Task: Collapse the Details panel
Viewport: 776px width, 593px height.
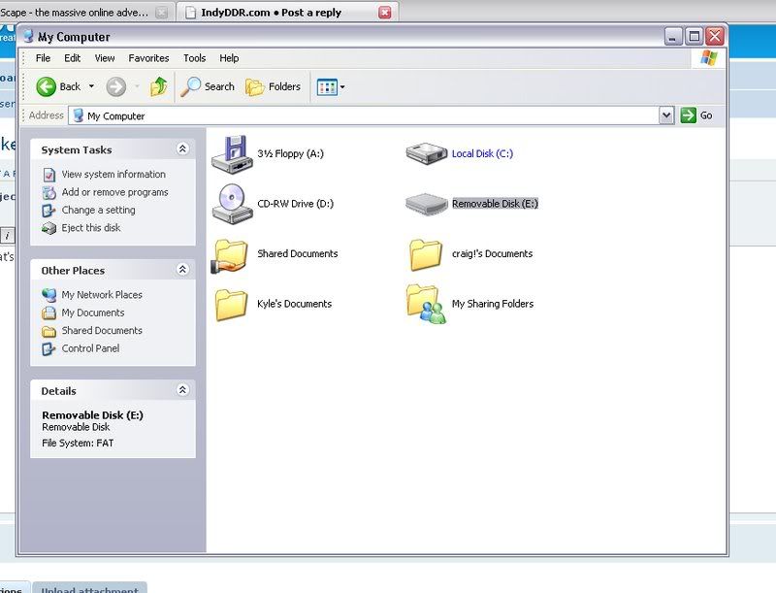Action: point(182,390)
